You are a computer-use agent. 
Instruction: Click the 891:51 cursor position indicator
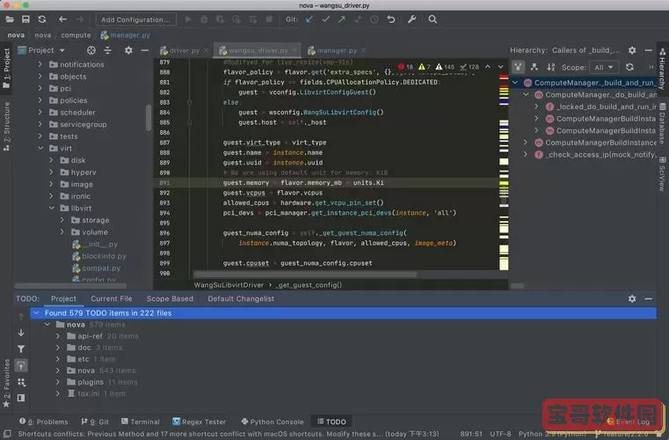pyautogui.click(x=471, y=434)
